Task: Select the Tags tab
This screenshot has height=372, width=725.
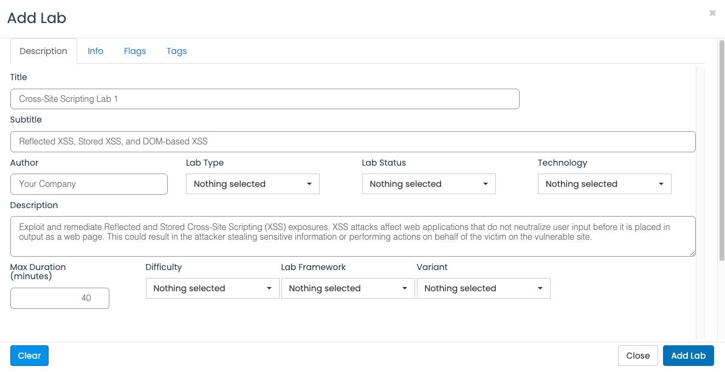Action: pyautogui.click(x=176, y=51)
